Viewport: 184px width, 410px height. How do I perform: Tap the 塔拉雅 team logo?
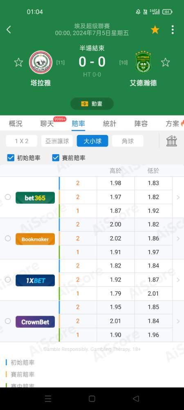click(40, 62)
